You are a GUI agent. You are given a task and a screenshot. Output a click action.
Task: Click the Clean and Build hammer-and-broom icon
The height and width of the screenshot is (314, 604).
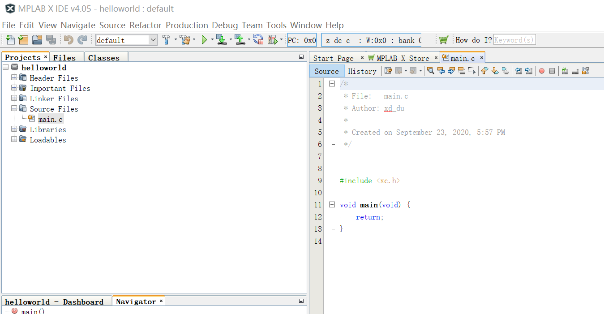pos(185,40)
